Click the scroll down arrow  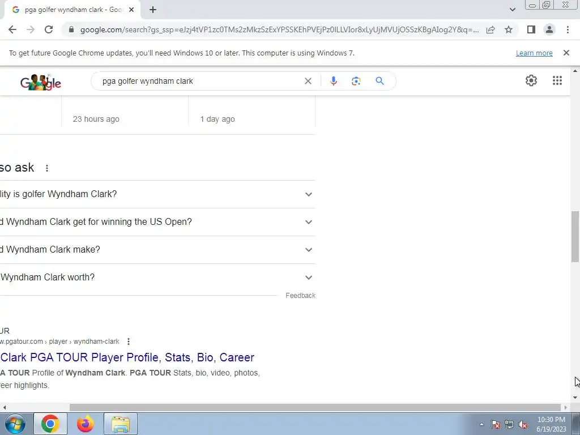click(x=575, y=398)
